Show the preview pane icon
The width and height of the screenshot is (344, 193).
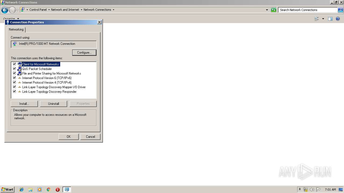click(x=330, y=19)
